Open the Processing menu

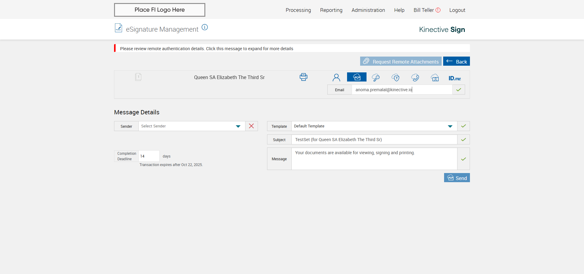pos(298,10)
